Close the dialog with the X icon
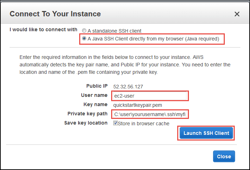Viewport: 250px width, 170px height. click(x=237, y=14)
